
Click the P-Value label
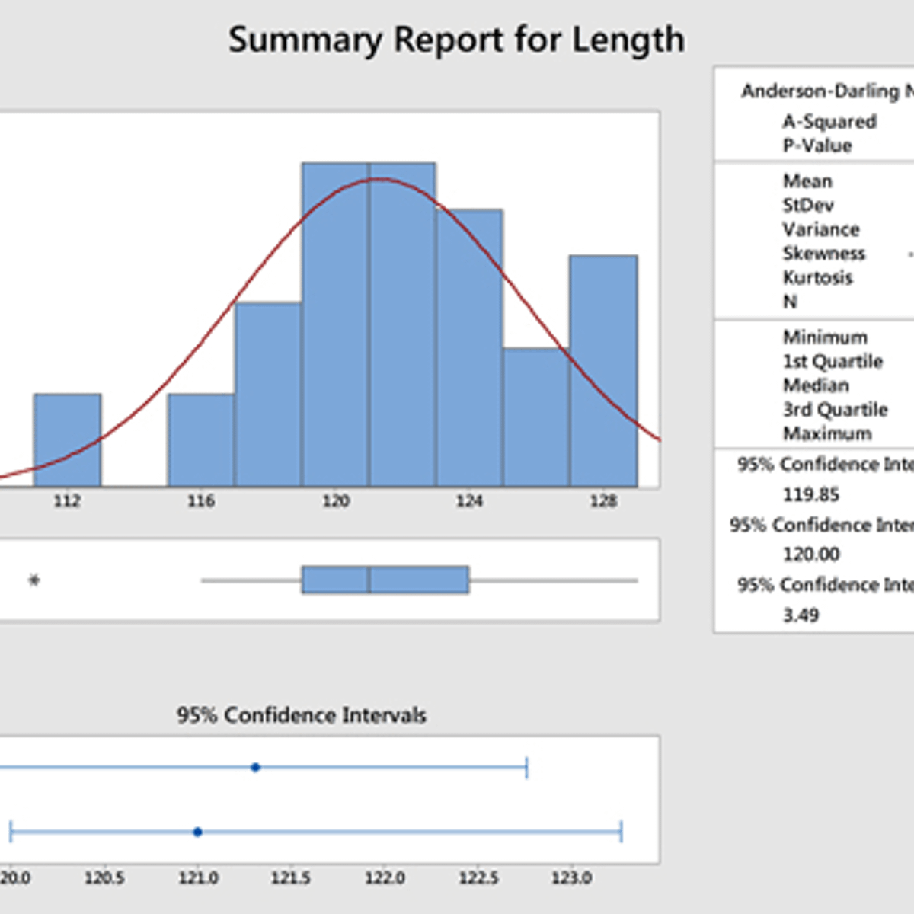[x=817, y=145]
